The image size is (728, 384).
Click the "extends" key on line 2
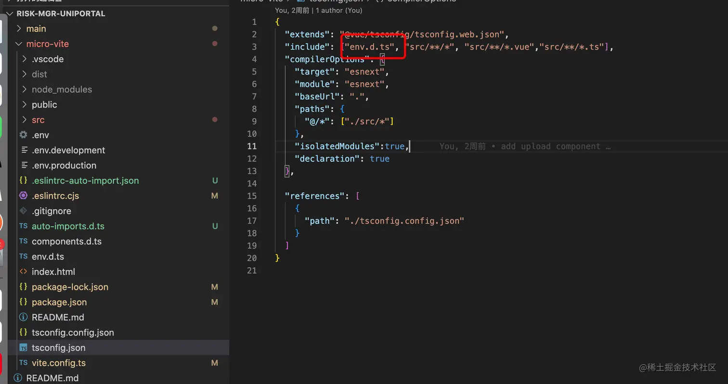(307, 34)
